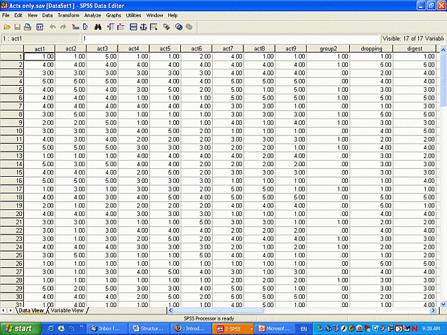Expand quick launch overflow chevron
The width and height of the screenshot is (447, 335).
tap(81, 326)
